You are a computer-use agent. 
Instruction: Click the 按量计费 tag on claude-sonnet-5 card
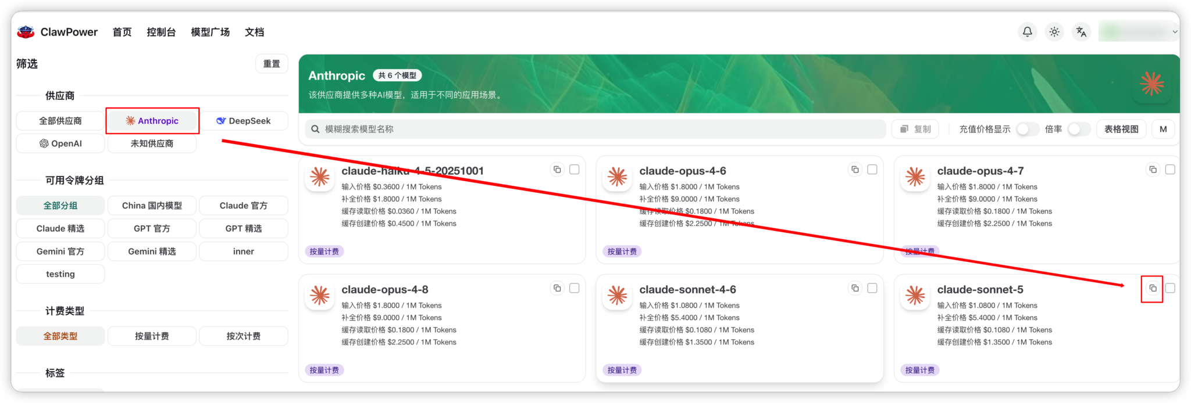(x=920, y=370)
